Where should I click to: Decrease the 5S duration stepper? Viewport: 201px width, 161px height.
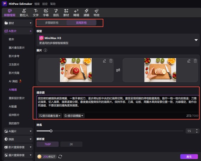[197, 132]
